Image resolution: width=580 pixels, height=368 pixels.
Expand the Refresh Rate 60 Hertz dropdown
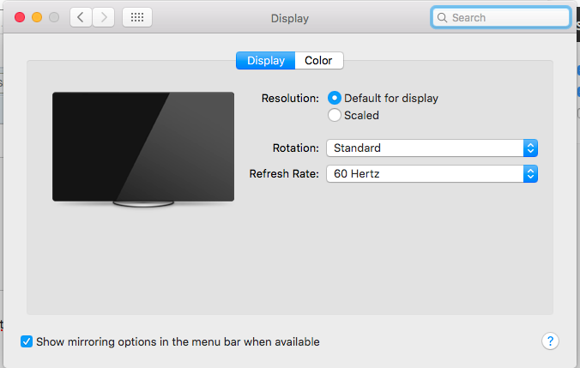425,174
